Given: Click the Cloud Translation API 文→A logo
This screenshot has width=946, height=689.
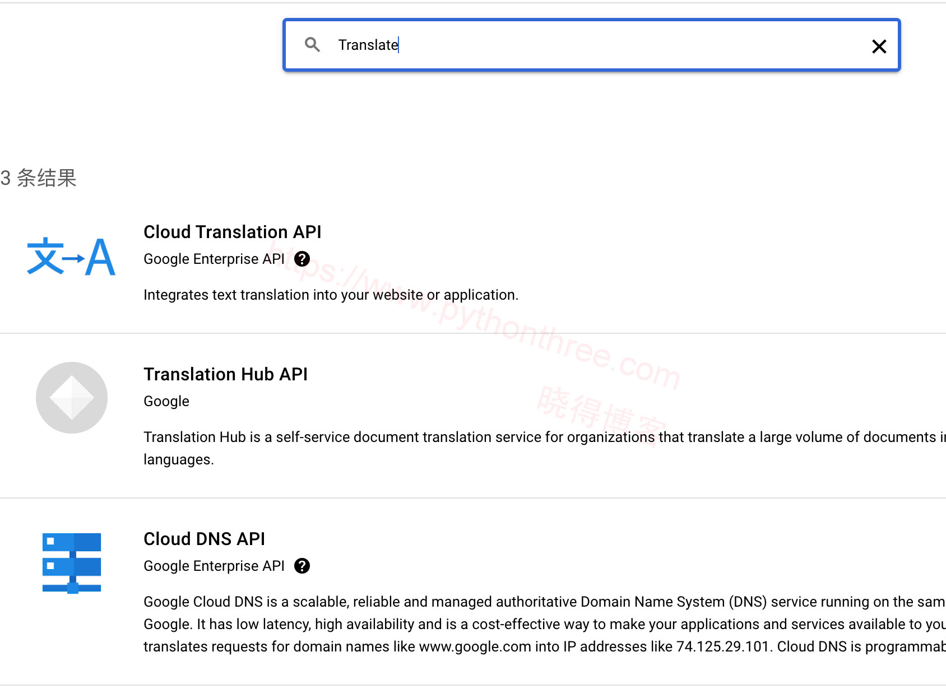Looking at the screenshot, I should [x=71, y=257].
